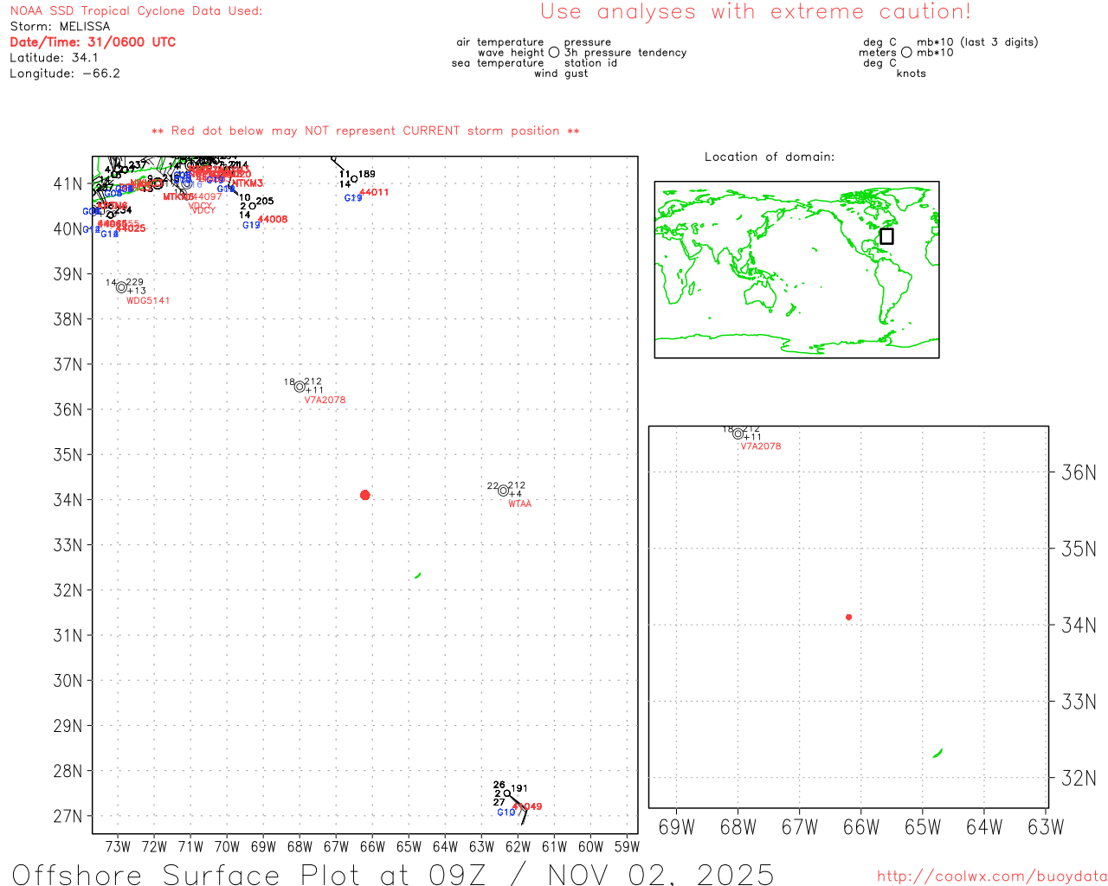1108x886 pixels.
Task: Click the '229' pressure value beside WDG5141
Action: coord(135,282)
